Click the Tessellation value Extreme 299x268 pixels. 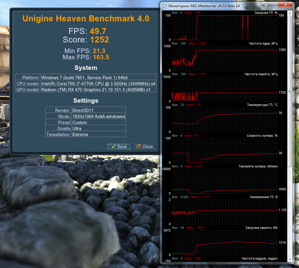point(80,135)
